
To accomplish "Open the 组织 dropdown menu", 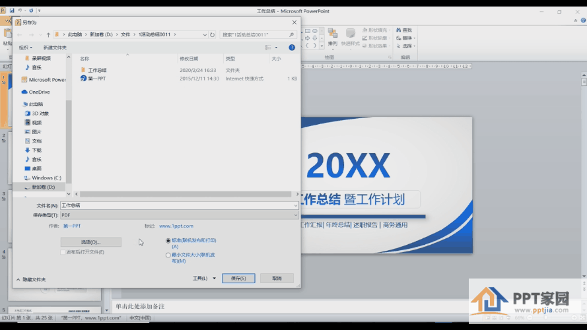I will [x=26, y=48].
